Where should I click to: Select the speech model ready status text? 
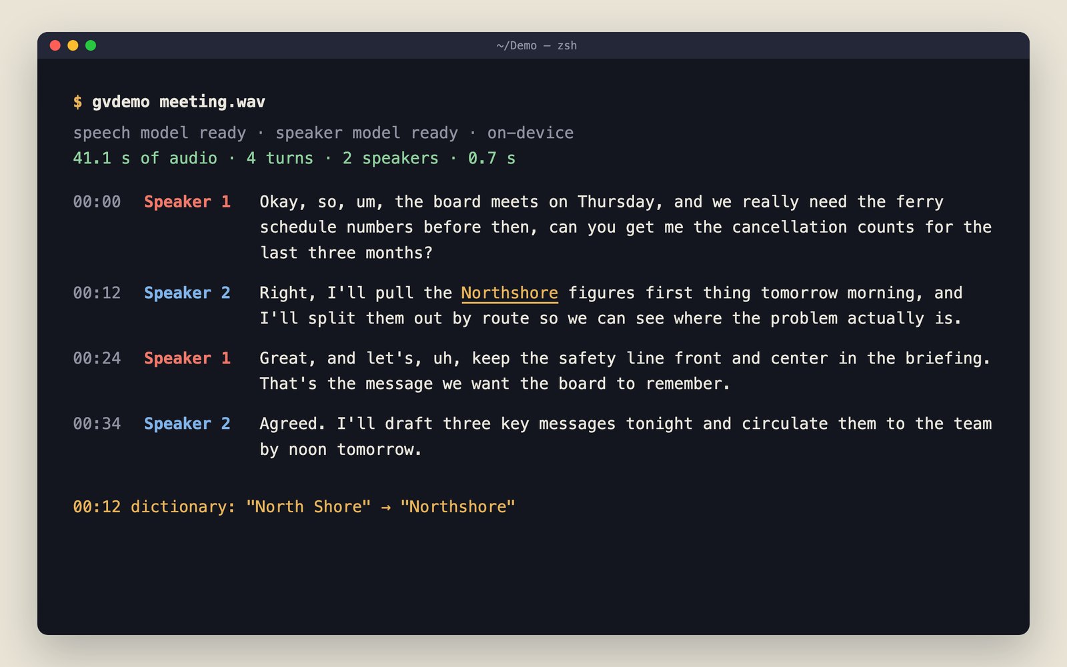pos(159,133)
